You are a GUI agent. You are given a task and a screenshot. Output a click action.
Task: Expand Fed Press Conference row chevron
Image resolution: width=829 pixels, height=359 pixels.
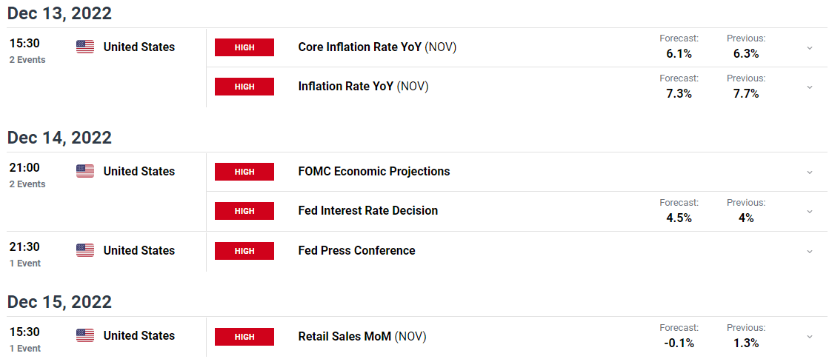(x=810, y=252)
